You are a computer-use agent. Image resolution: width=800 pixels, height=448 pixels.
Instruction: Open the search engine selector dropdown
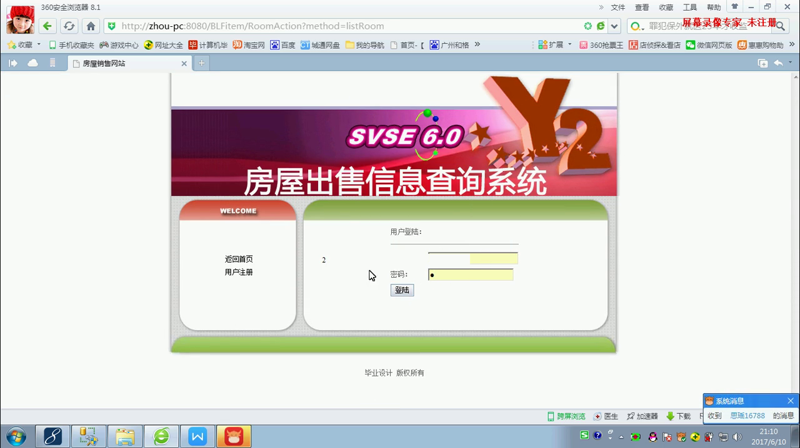(637, 26)
